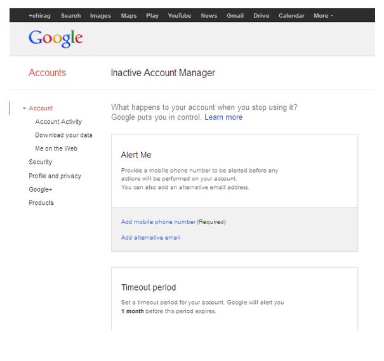The height and width of the screenshot is (361, 384).
Task: Open Me on the Web
Action: [x=56, y=148]
